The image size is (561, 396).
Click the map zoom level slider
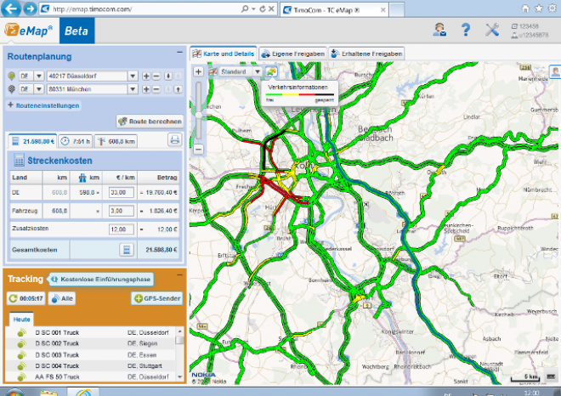tap(199, 119)
